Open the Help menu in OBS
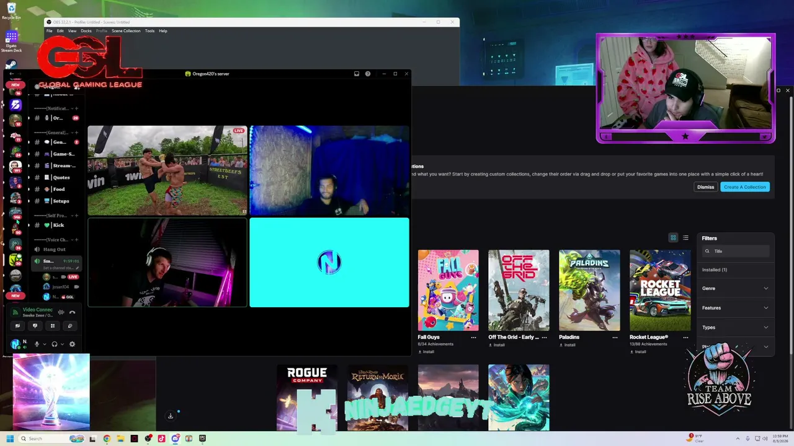This screenshot has height=446, width=794. point(163,31)
